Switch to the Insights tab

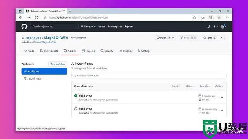click(x=125, y=51)
